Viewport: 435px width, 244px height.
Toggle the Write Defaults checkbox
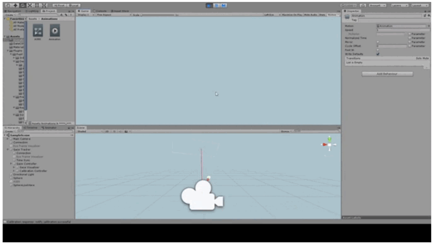pyautogui.click(x=378, y=54)
